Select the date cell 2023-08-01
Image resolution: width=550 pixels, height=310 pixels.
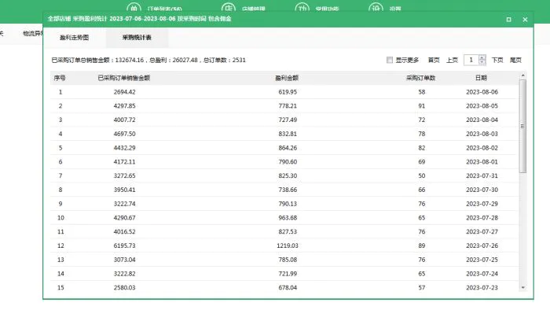[x=482, y=162]
